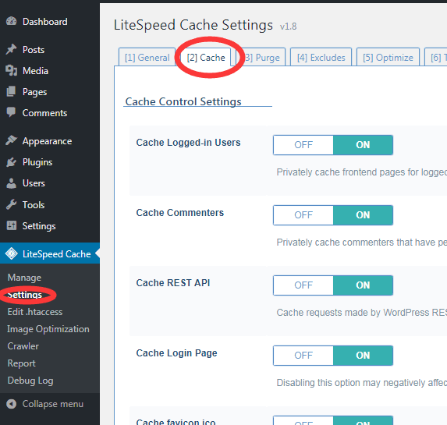Image resolution: width=447 pixels, height=425 pixels.
Task: Open the [4] Excludes tab
Action: pos(321,57)
